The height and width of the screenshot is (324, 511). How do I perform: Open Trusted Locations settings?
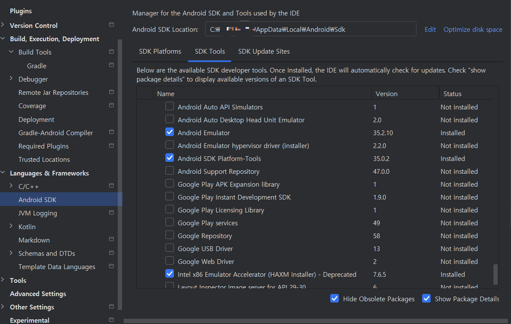pos(44,160)
